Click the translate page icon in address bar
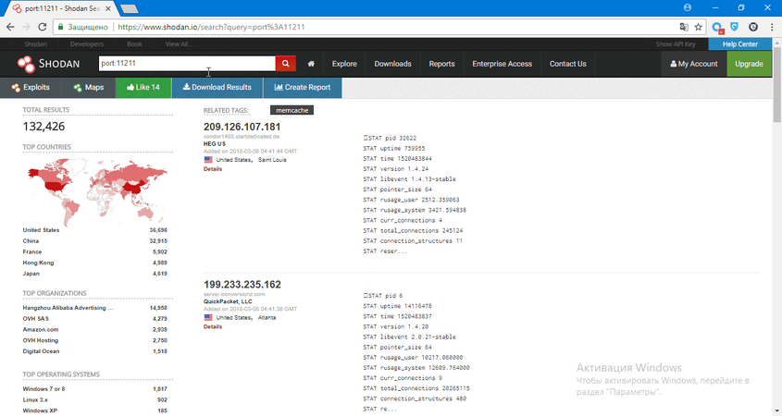This screenshot has height=416, width=782. (683, 27)
